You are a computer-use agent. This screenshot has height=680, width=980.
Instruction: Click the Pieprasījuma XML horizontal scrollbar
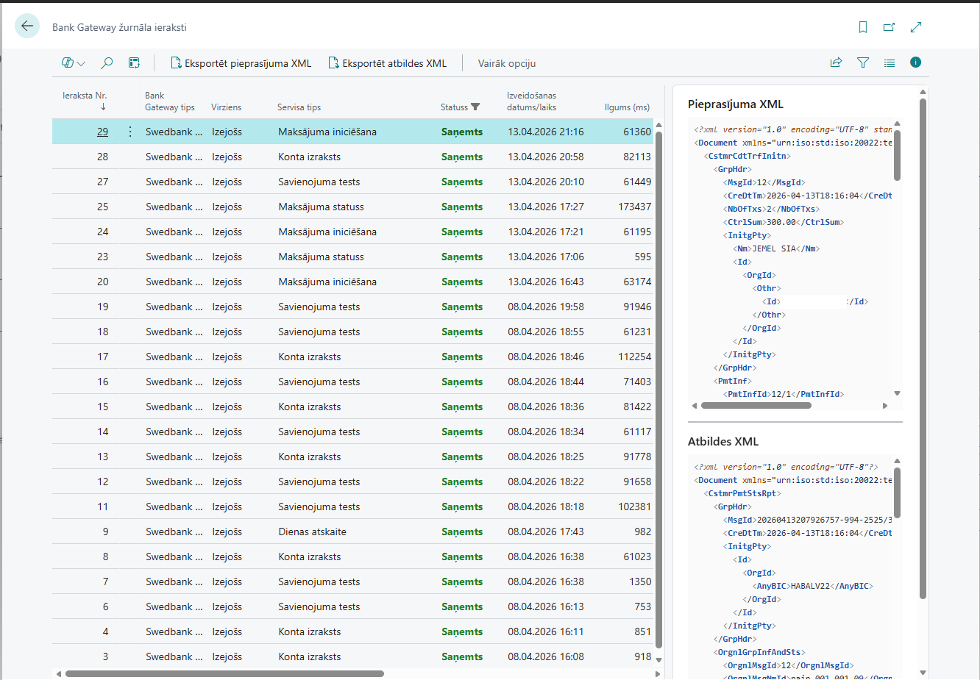pos(756,405)
